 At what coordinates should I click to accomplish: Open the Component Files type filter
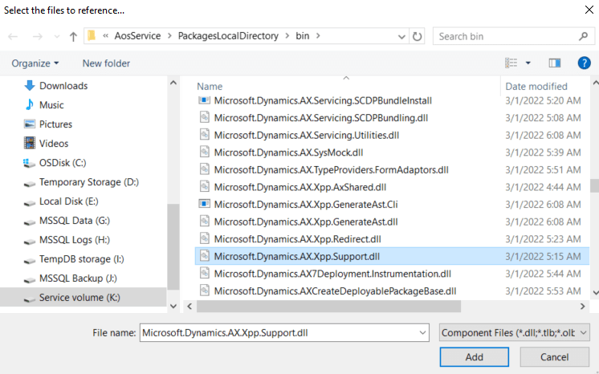pos(514,333)
